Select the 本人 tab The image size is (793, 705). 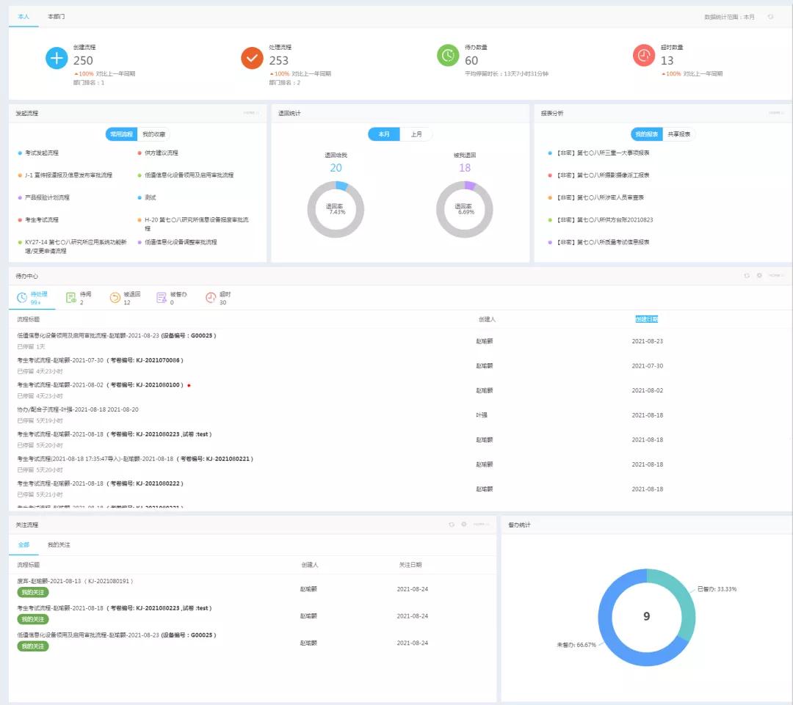click(23, 17)
